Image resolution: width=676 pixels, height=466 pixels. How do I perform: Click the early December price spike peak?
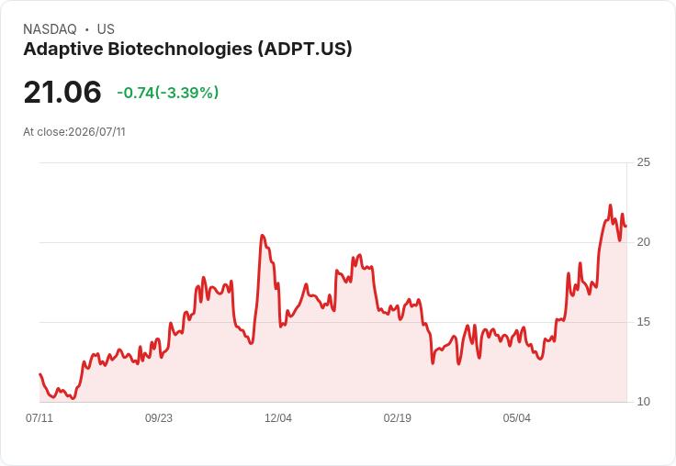coord(262,235)
